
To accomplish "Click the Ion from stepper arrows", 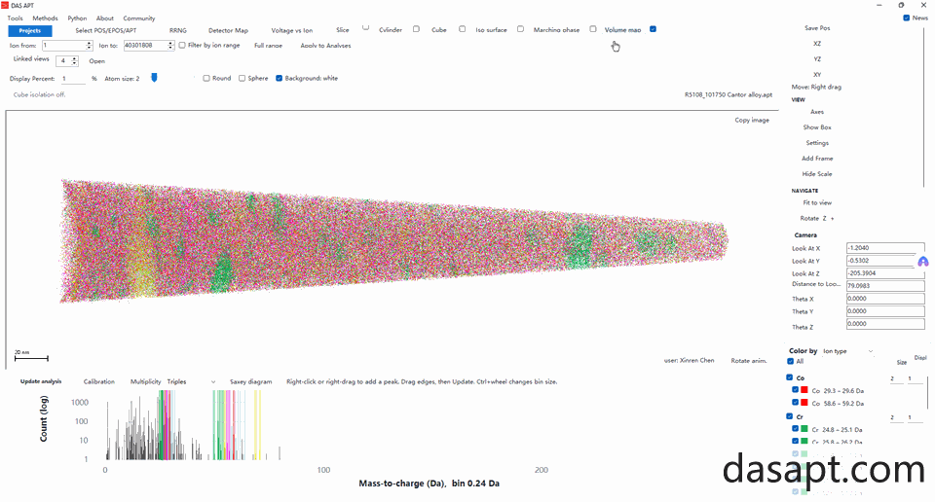I will coord(90,46).
